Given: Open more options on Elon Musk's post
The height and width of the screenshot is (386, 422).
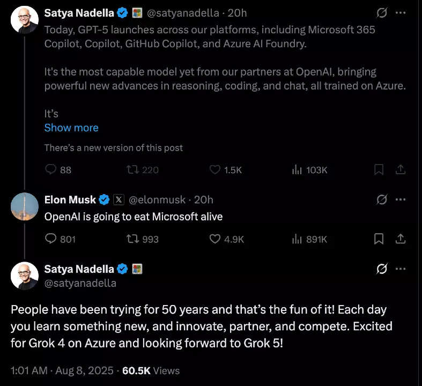Looking at the screenshot, I should tap(400, 199).
